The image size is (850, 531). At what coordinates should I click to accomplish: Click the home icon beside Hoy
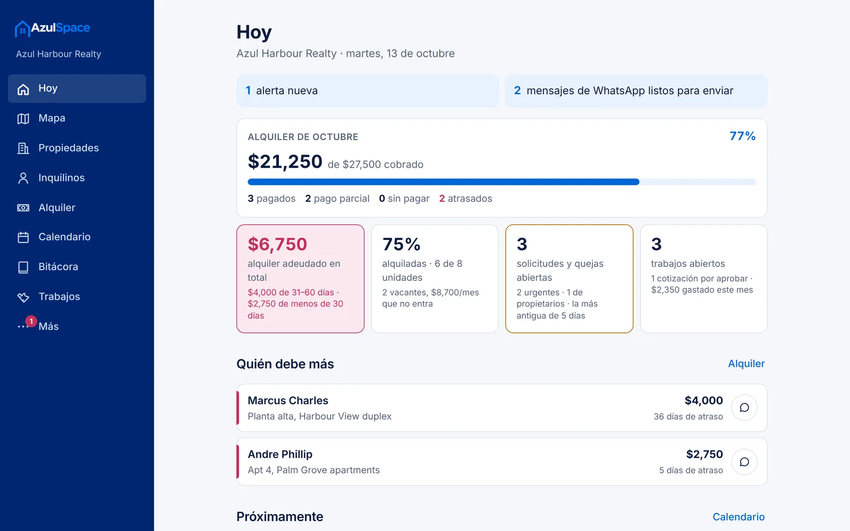pyautogui.click(x=23, y=89)
